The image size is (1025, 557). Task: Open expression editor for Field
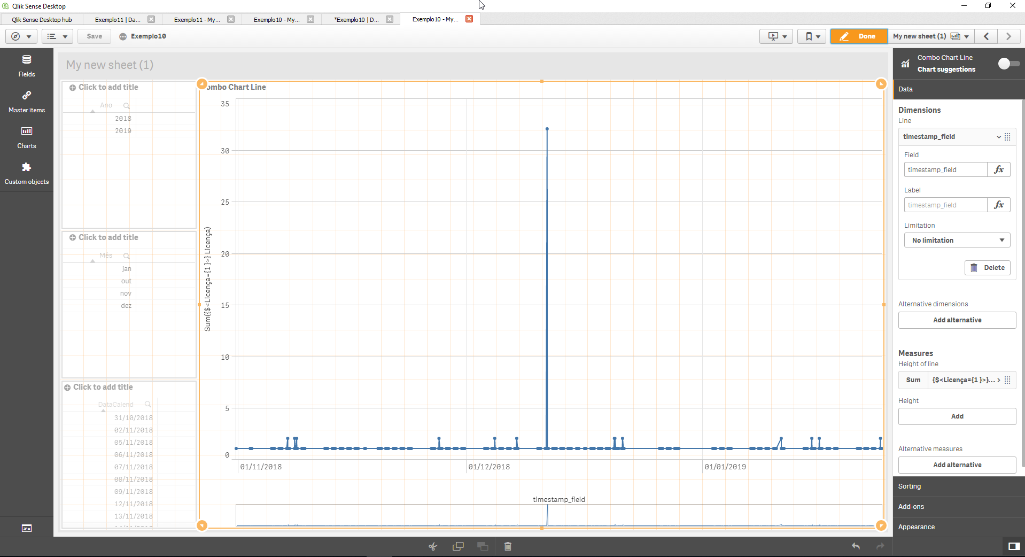click(999, 169)
